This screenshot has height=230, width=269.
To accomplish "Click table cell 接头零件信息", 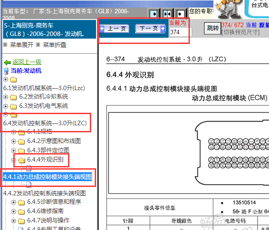I will coord(160,208).
